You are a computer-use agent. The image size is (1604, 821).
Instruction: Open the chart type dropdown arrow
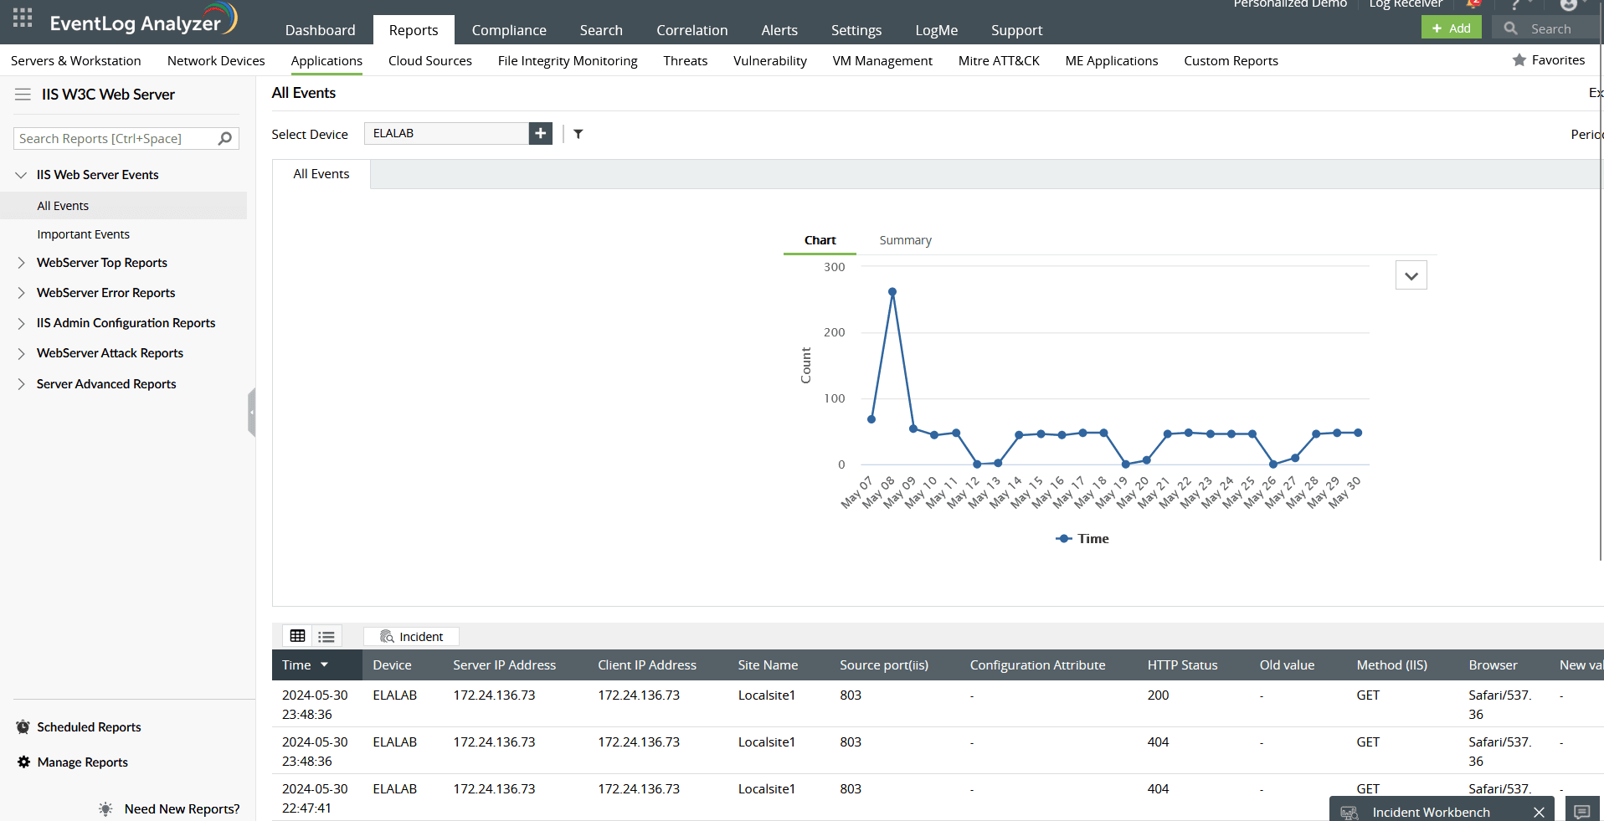tap(1411, 275)
